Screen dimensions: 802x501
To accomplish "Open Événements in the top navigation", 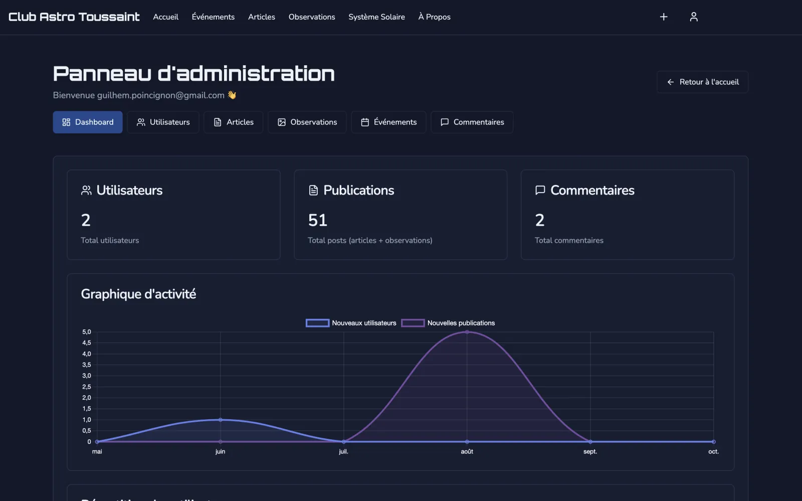I will click(x=213, y=17).
